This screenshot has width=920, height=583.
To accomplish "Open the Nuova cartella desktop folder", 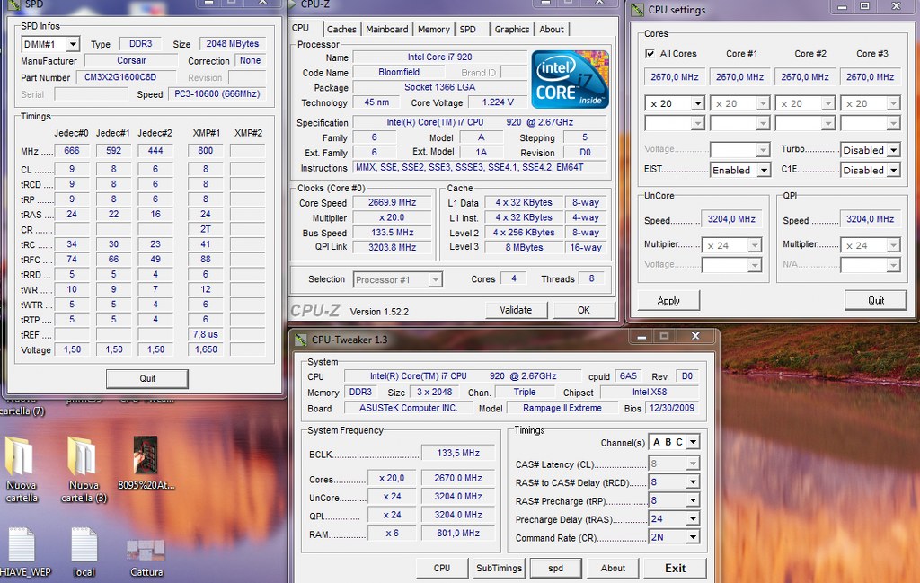I will pyautogui.click(x=22, y=469).
